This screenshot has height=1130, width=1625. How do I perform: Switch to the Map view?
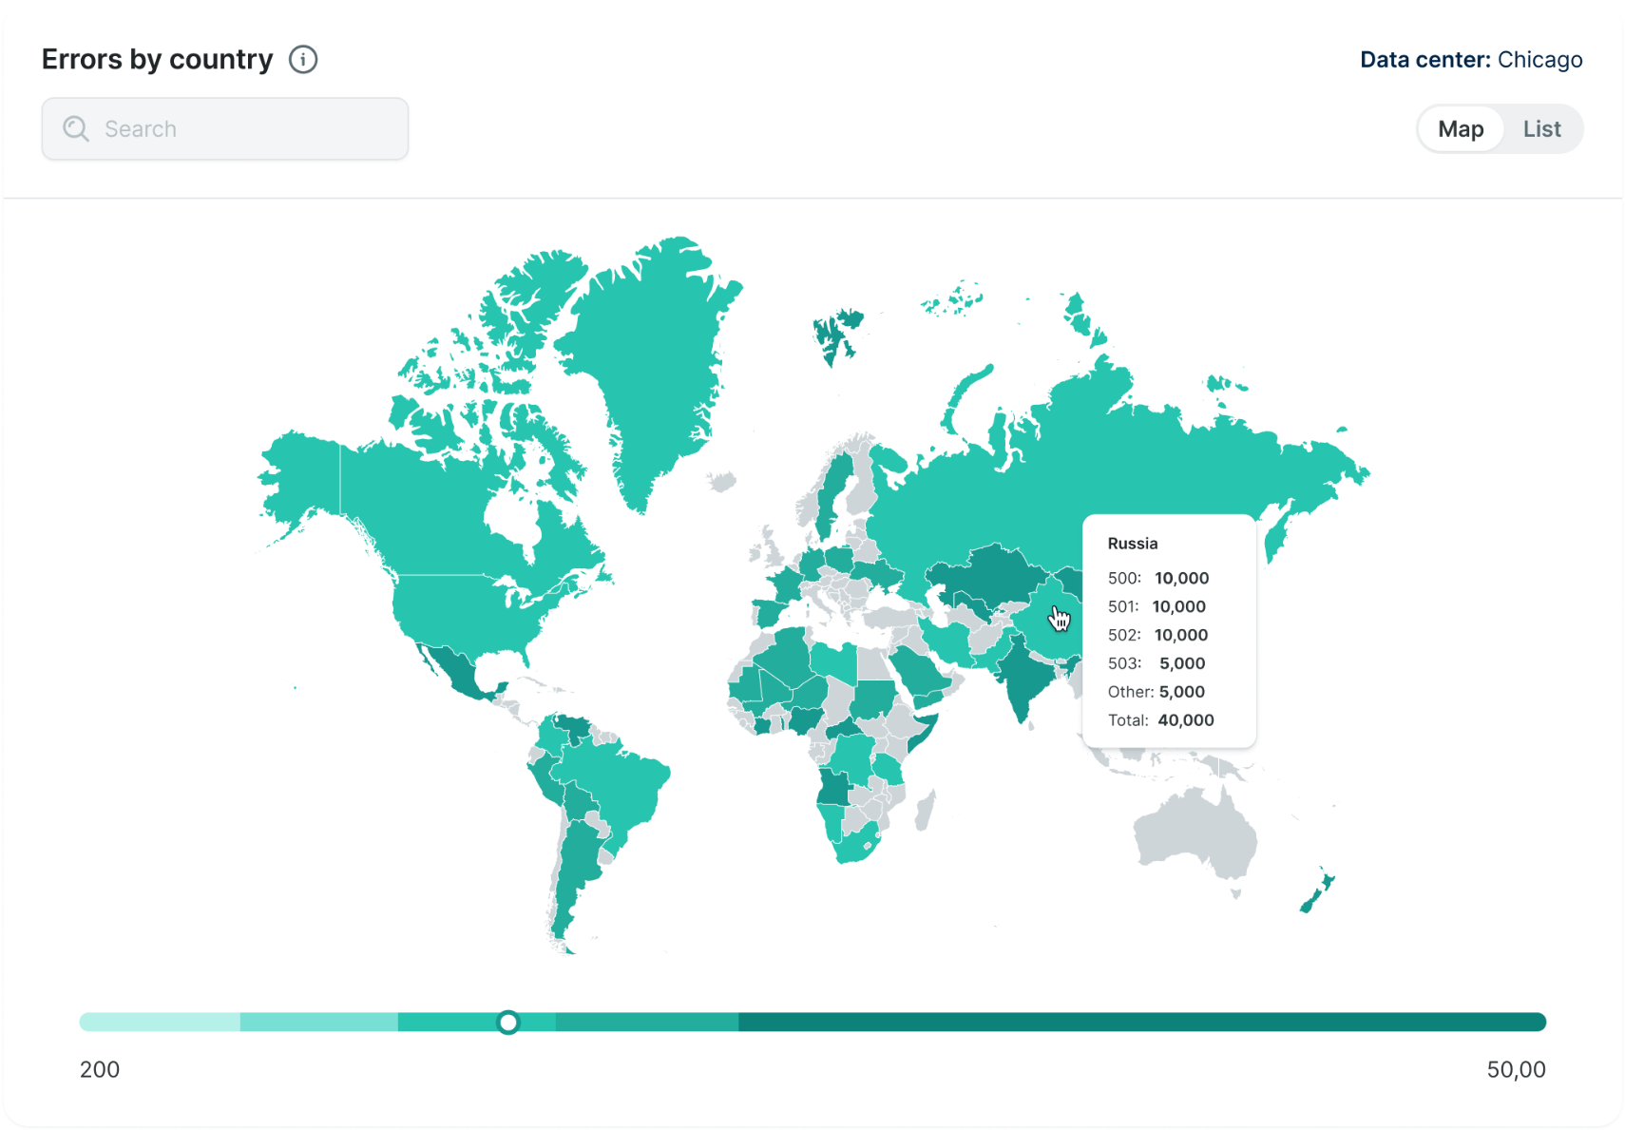(1460, 129)
